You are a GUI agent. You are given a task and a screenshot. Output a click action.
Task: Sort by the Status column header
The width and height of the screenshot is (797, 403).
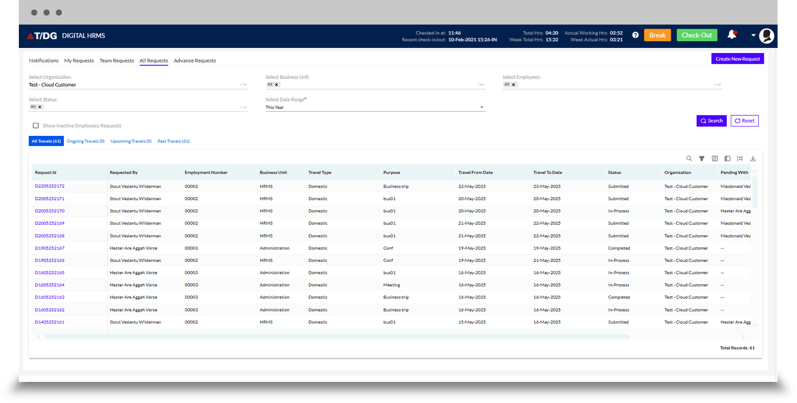(634, 172)
